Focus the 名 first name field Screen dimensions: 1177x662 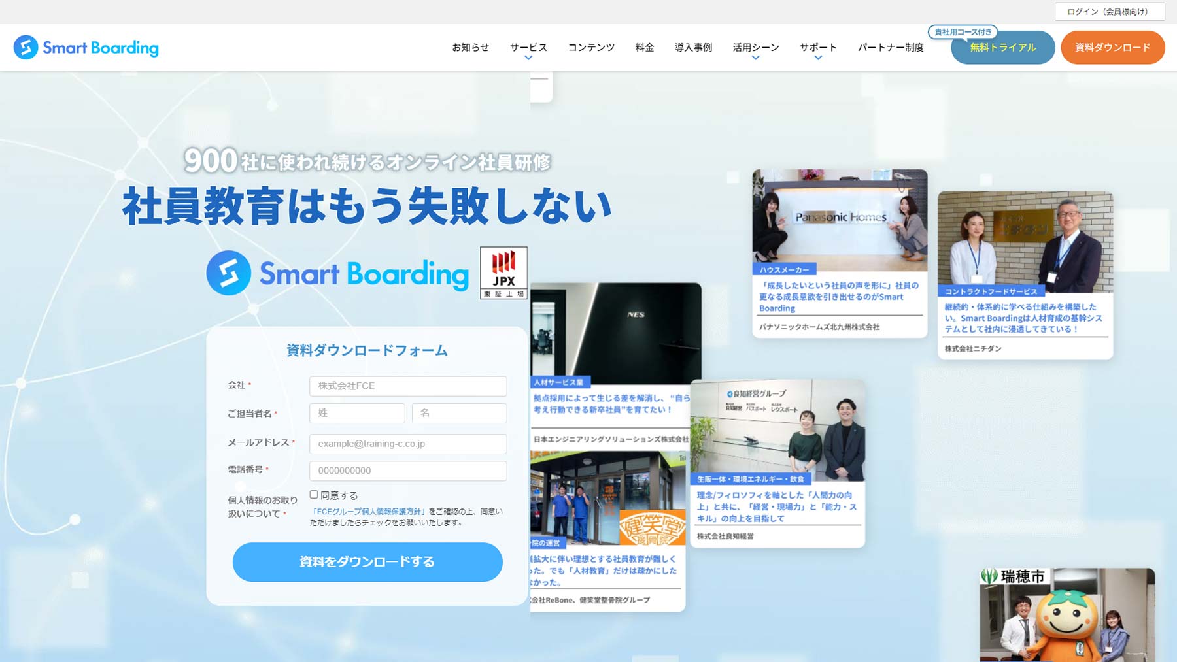pos(460,413)
